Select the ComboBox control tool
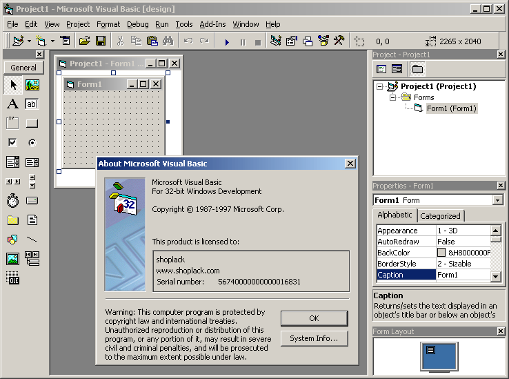Viewport: 509px width, 379px height. point(13,162)
